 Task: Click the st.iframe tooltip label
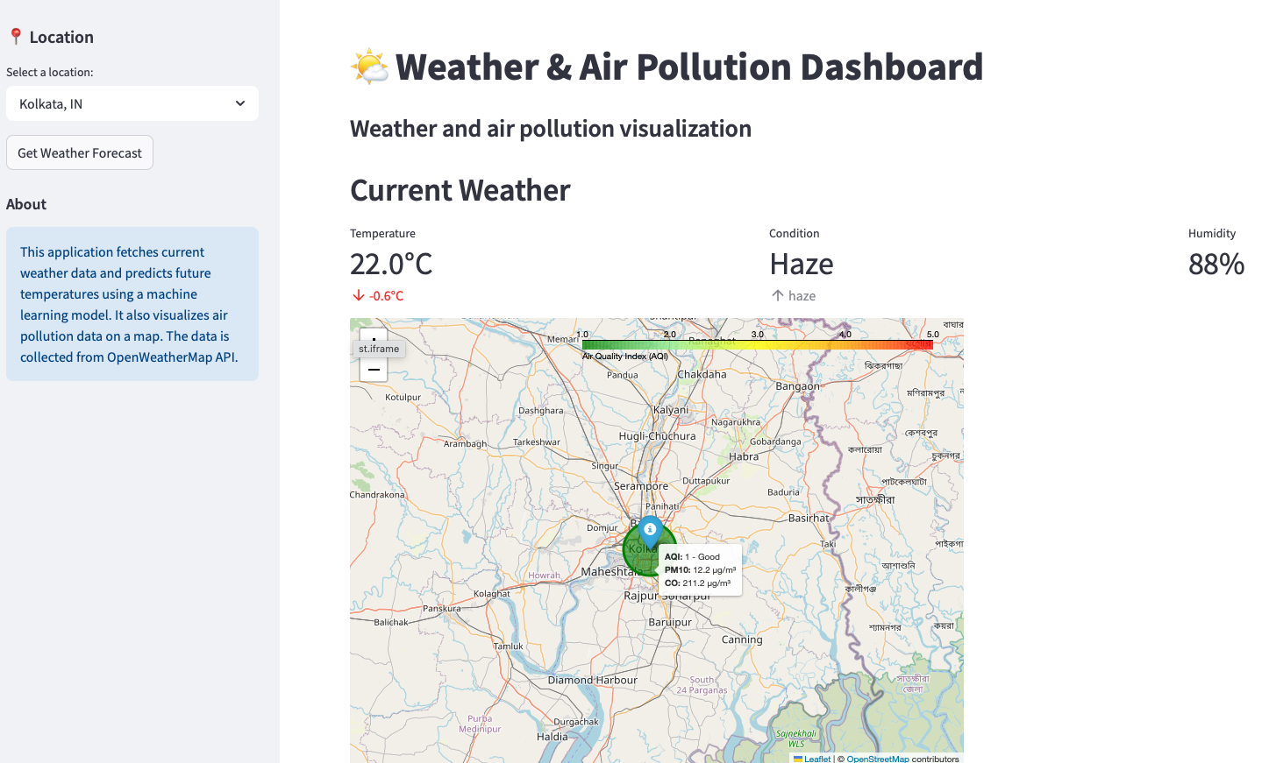[x=379, y=349]
